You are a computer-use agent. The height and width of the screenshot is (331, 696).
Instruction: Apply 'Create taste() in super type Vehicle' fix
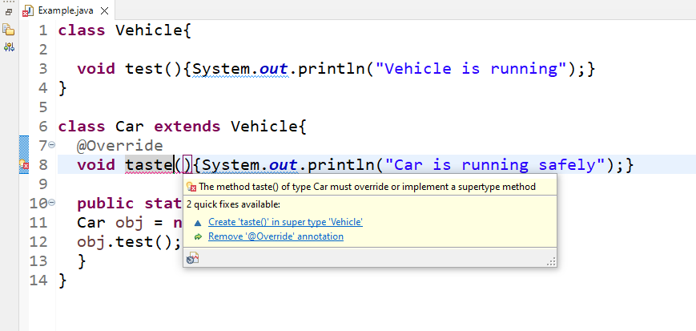click(x=285, y=222)
